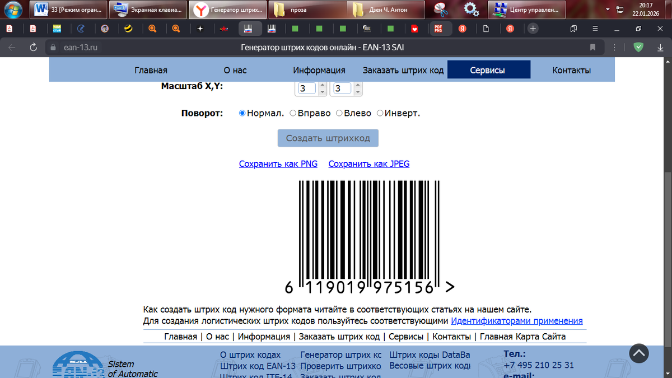Decrease X scale with down arrow
The image size is (672, 378).
coord(323,92)
